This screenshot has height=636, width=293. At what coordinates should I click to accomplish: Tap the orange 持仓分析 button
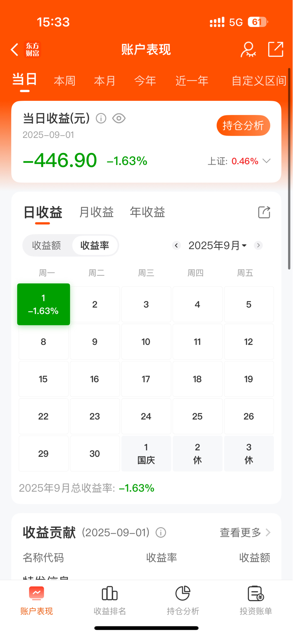[x=243, y=125]
